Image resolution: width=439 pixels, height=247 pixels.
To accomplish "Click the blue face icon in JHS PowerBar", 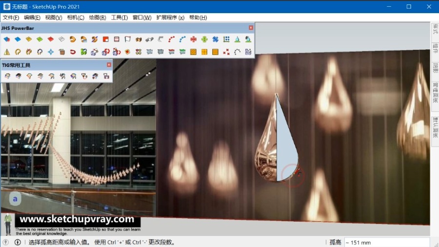I will pyautogui.click(x=18, y=39).
